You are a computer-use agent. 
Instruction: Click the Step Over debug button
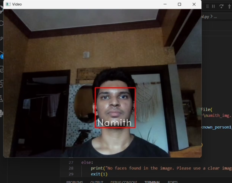coord(221,6)
